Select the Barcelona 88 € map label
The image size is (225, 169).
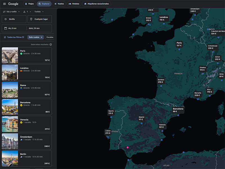pos(178,110)
